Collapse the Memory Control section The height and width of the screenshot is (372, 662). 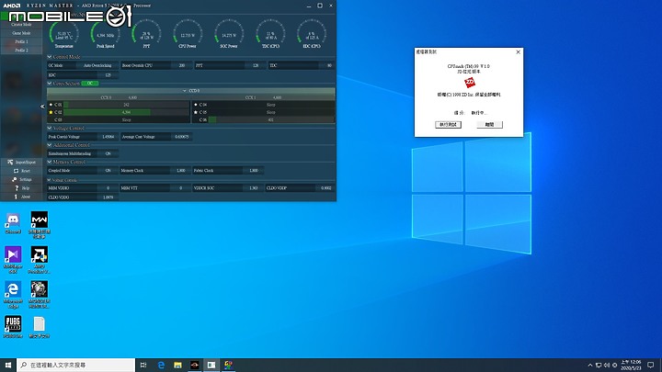point(50,162)
